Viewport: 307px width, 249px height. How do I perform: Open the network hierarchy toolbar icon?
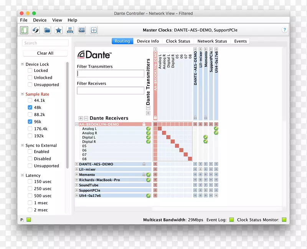pos(70,30)
